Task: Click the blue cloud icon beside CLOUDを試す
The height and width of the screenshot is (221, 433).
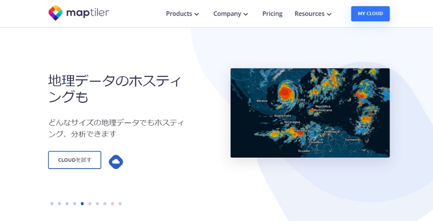Action: coord(116,161)
